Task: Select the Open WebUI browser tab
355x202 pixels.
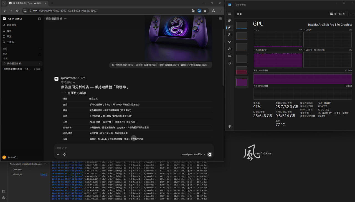Action: click(27, 3)
